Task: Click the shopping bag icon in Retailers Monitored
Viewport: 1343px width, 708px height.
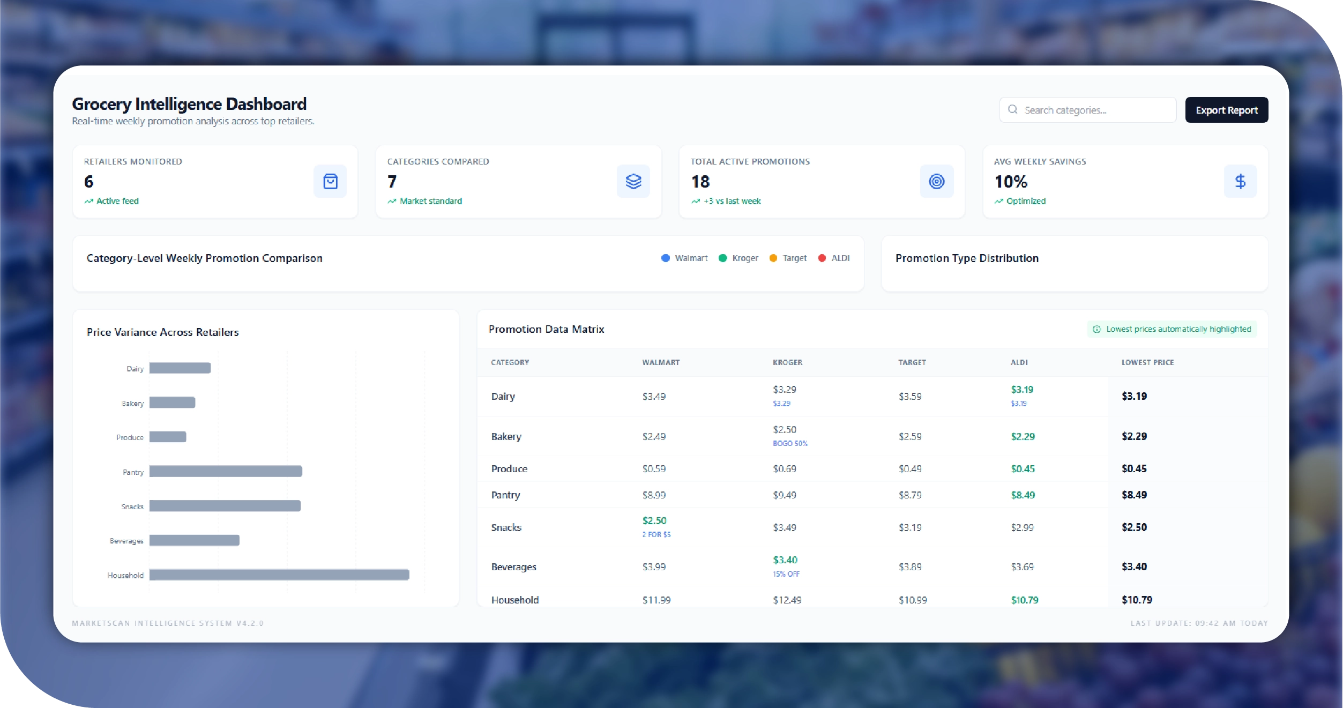Action: tap(330, 182)
